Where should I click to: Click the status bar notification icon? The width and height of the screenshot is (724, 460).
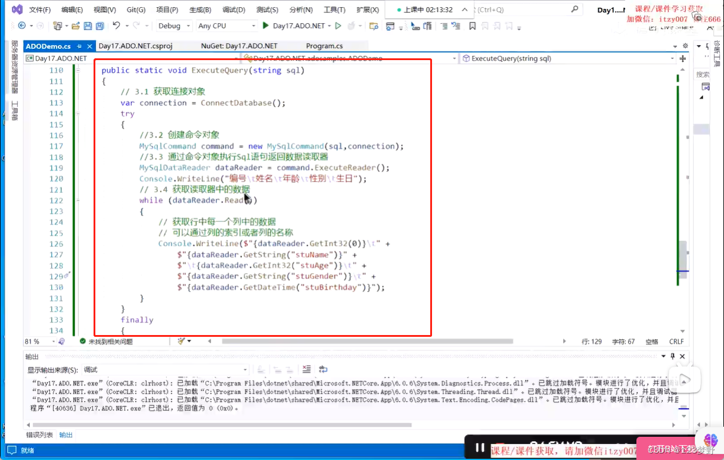click(x=11, y=451)
